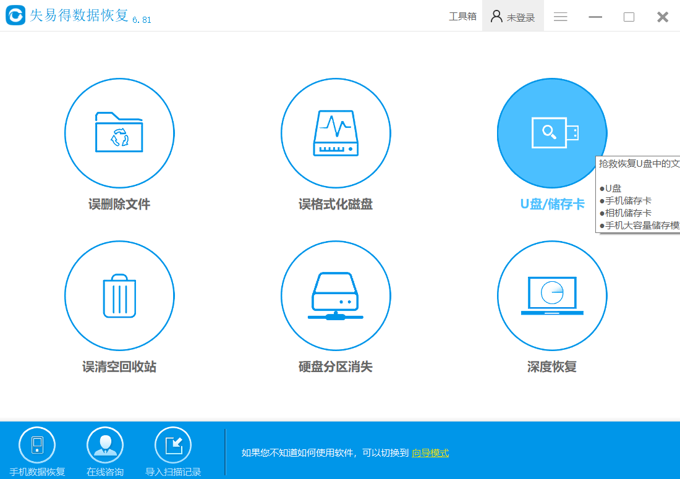
Task: Click the U盘/储存卡 label text
Action: click(x=552, y=204)
